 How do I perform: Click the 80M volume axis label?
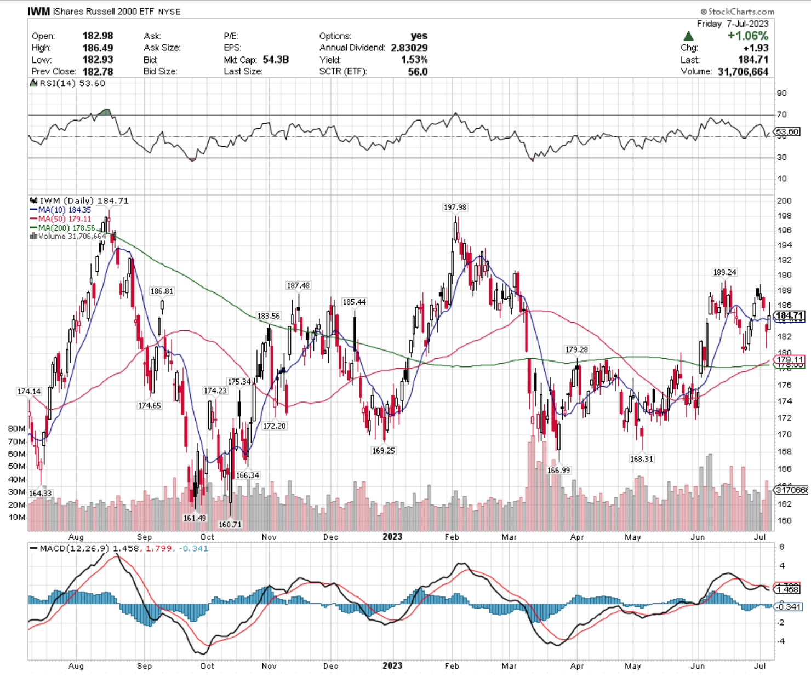point(16,428)
